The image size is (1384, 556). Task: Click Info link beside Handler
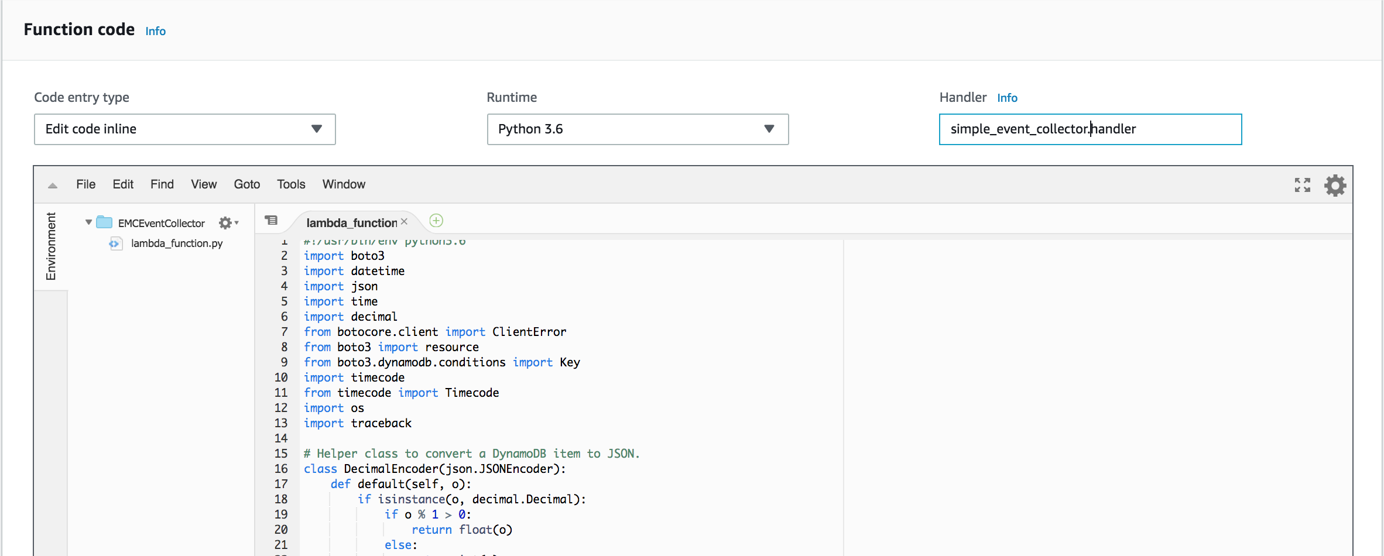1007,98
